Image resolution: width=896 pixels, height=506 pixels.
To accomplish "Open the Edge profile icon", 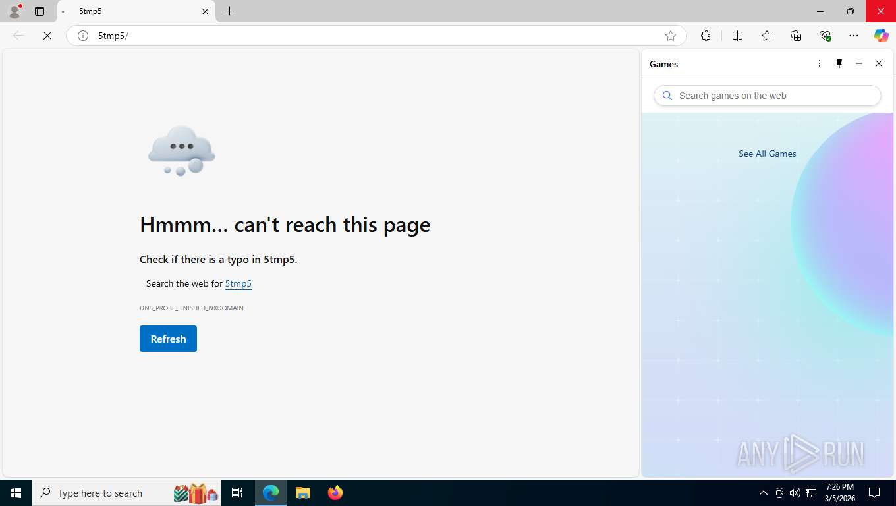I will click(14, 11).
